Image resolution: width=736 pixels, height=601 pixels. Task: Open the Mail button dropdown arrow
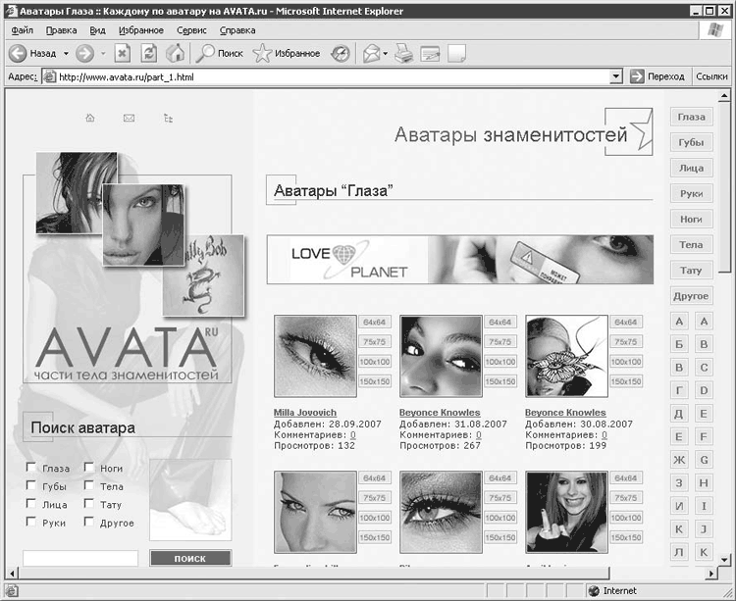click(x=386, y=54)
